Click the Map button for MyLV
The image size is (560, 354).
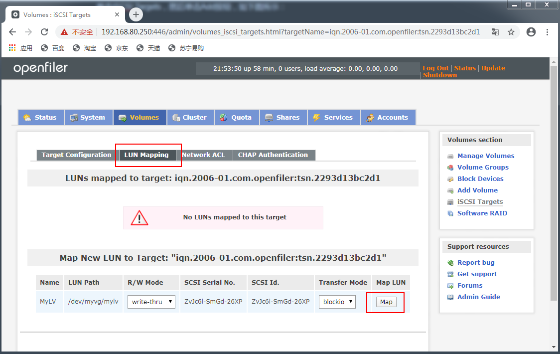click(385, 302)
